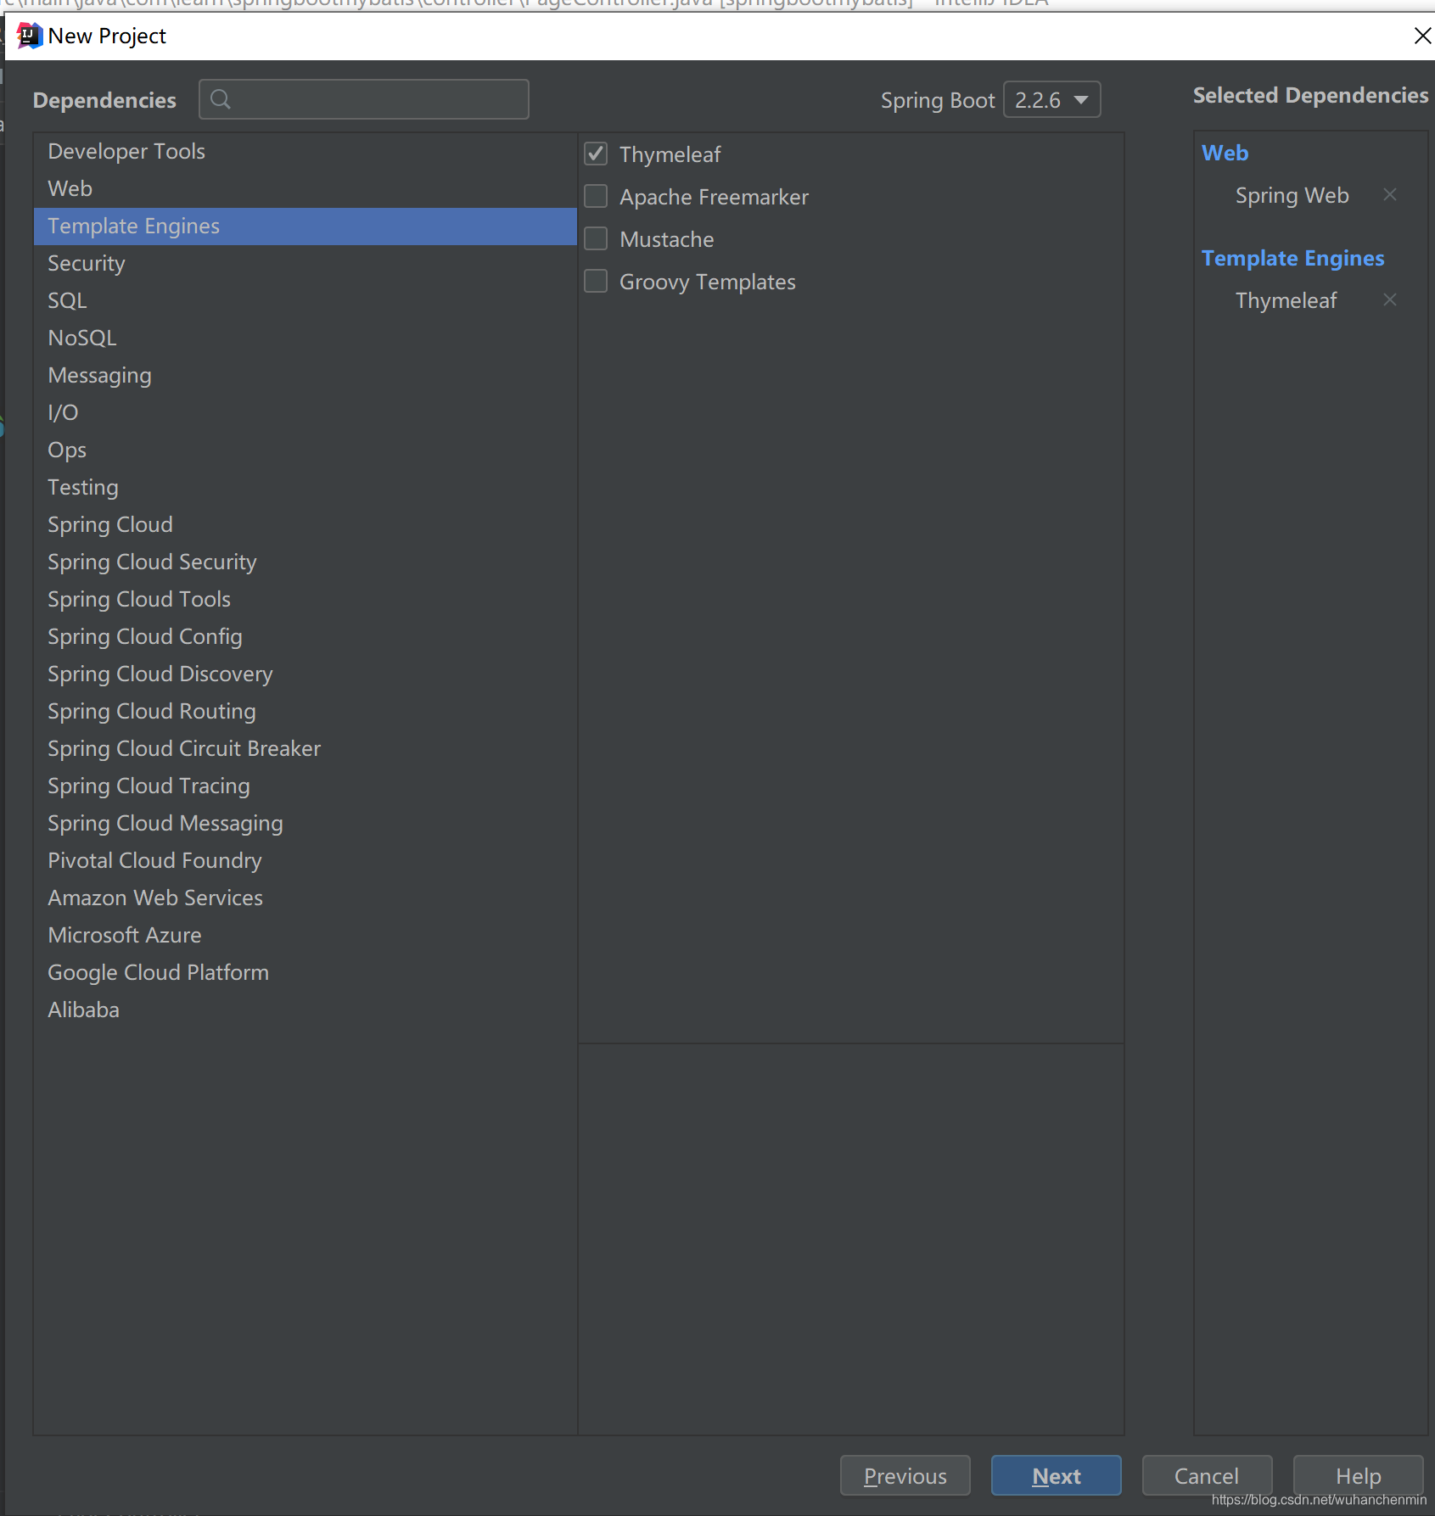Screen dimensions: 1435x1516
Task: Open Pivotal Cloud Foundry category
Action: 305,861
